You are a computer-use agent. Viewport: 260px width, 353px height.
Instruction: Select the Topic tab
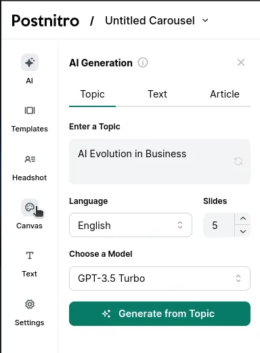[92, 94]
